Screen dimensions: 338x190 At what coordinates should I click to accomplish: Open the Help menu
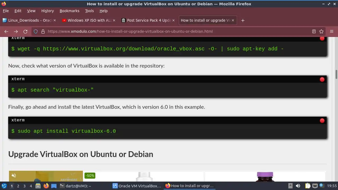click(x=104, y=11)
